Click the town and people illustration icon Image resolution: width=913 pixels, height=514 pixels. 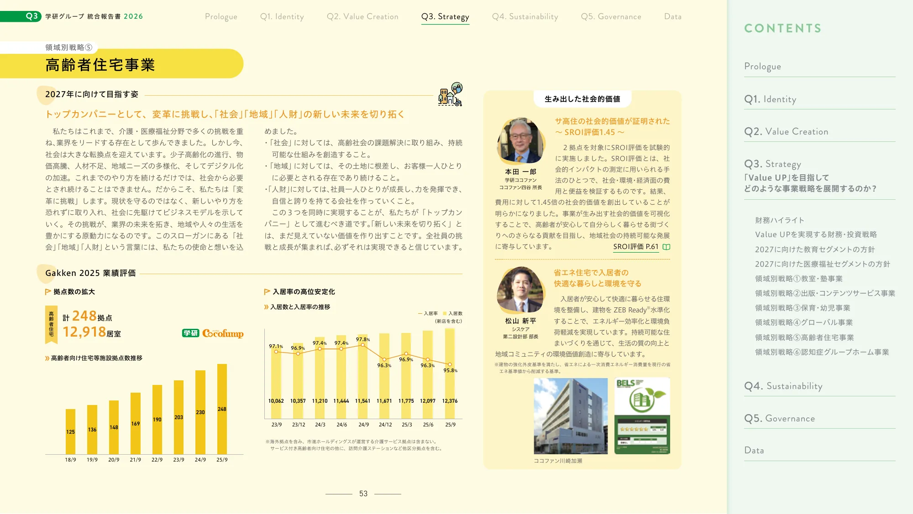(451, 94)
